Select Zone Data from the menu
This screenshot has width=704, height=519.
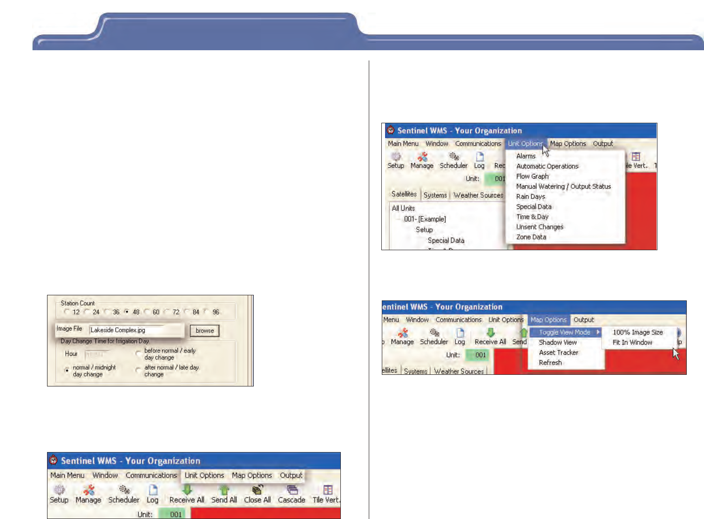pos(531,237)
